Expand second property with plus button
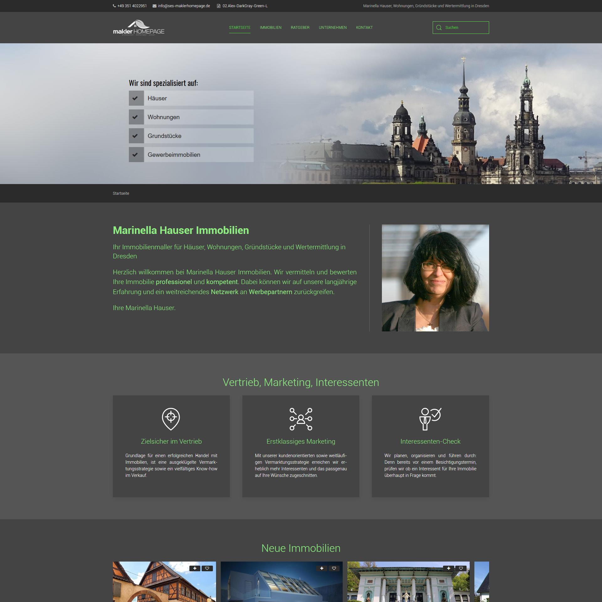The height and width of the screenshot is (602, 602). click(x=322, y=568)
